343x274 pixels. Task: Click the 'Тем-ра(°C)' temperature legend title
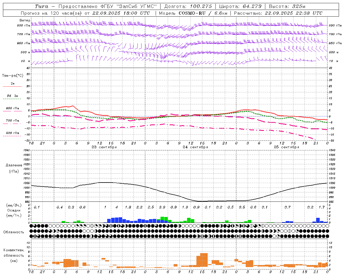(x=13, y=76)
